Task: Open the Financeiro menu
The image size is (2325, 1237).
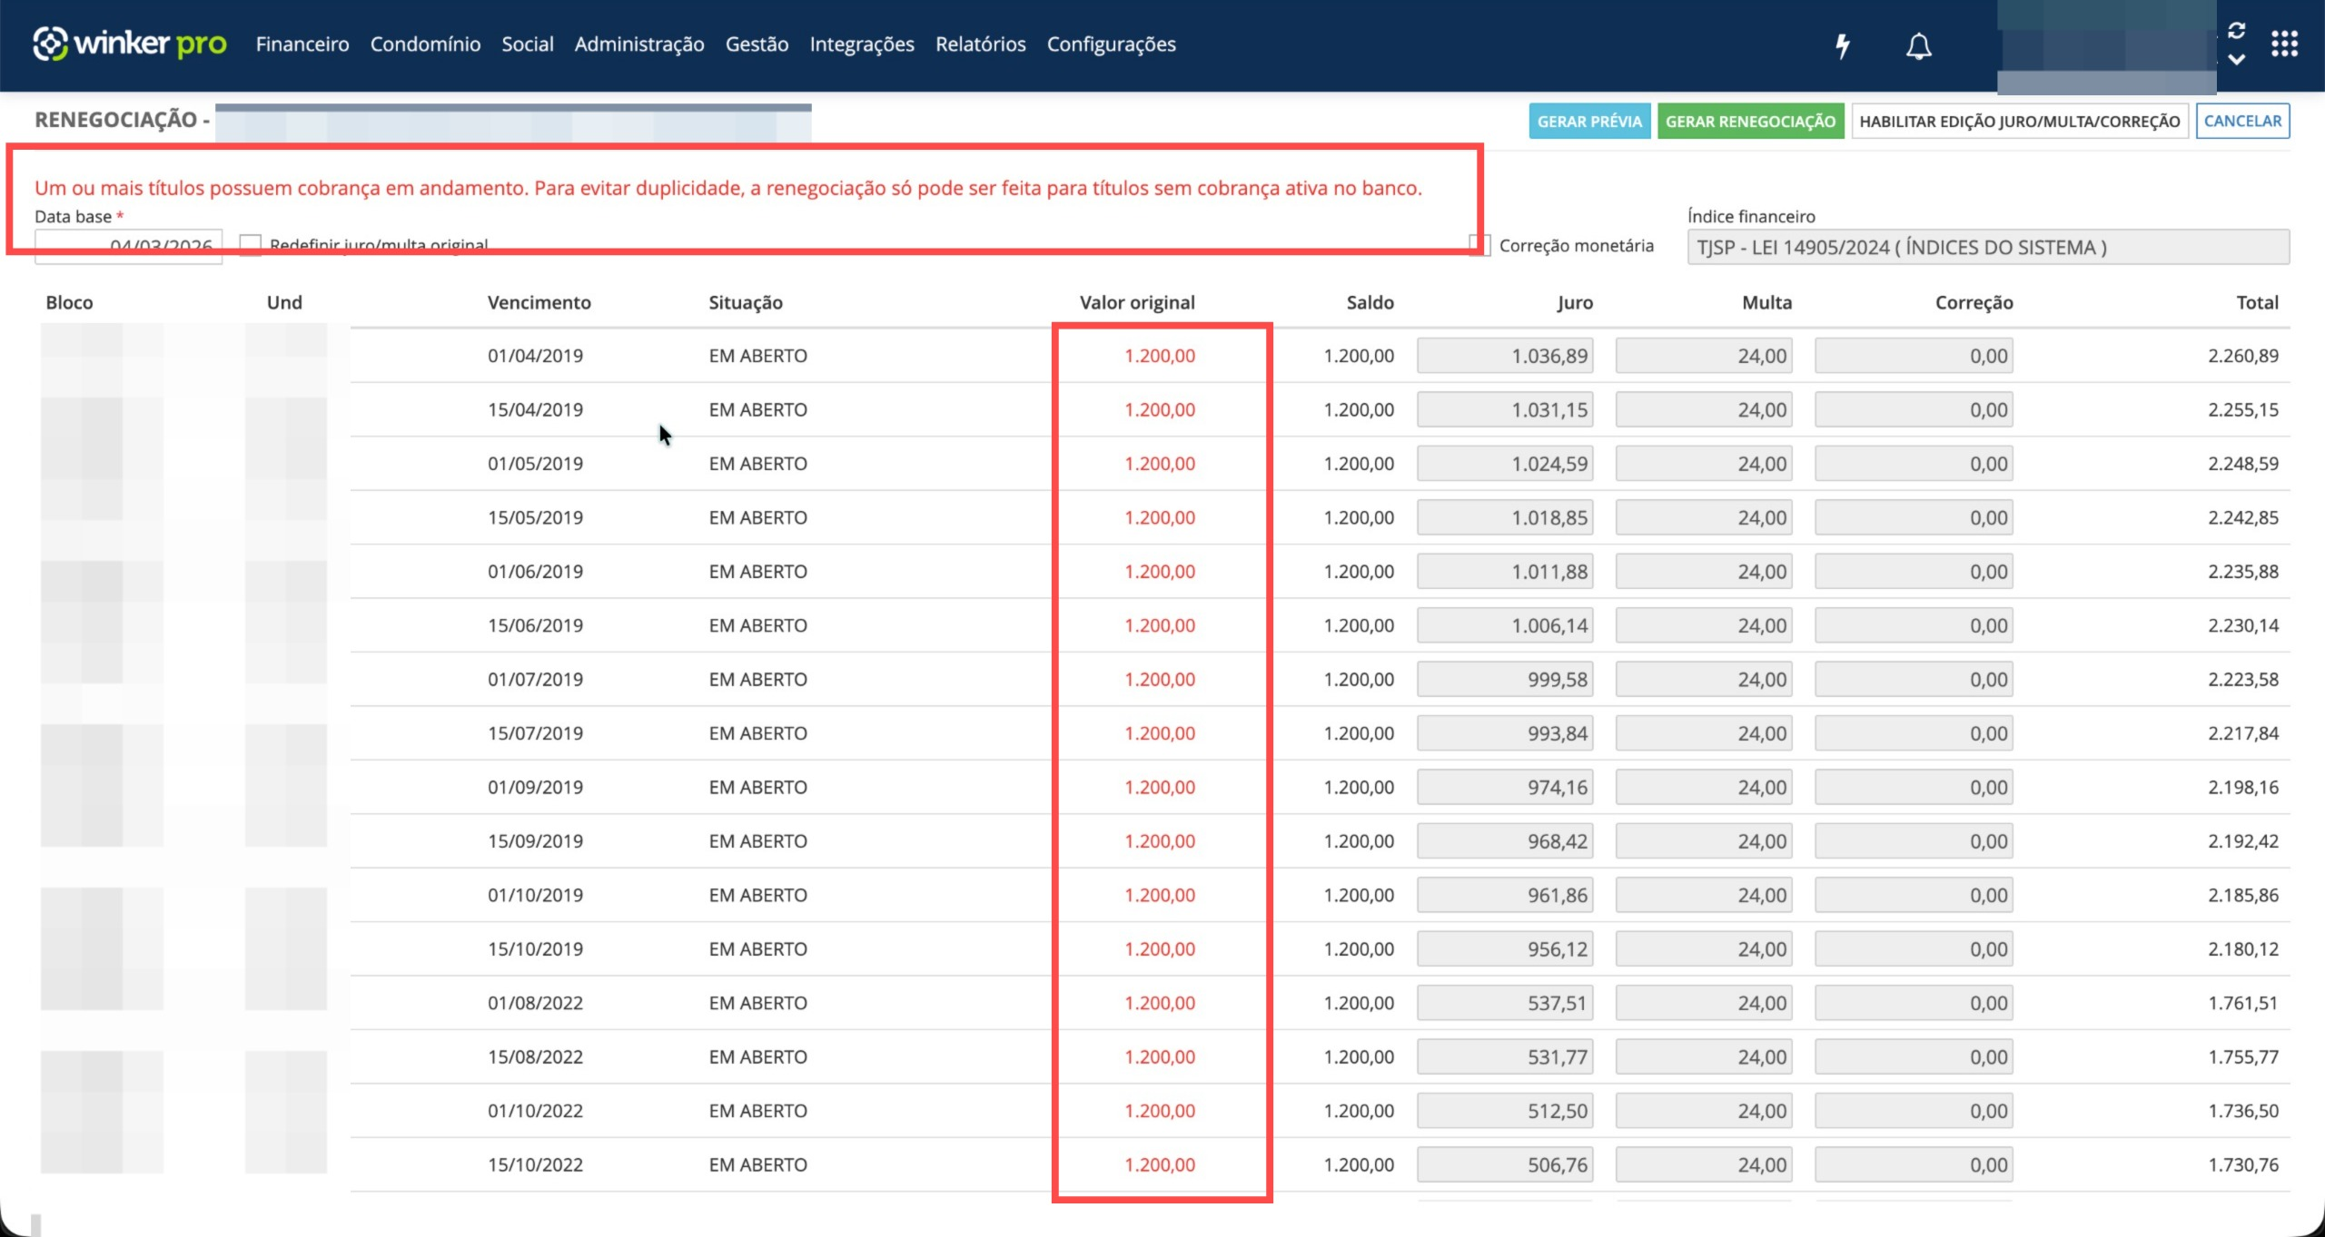Action: click(x=302, y=44)
